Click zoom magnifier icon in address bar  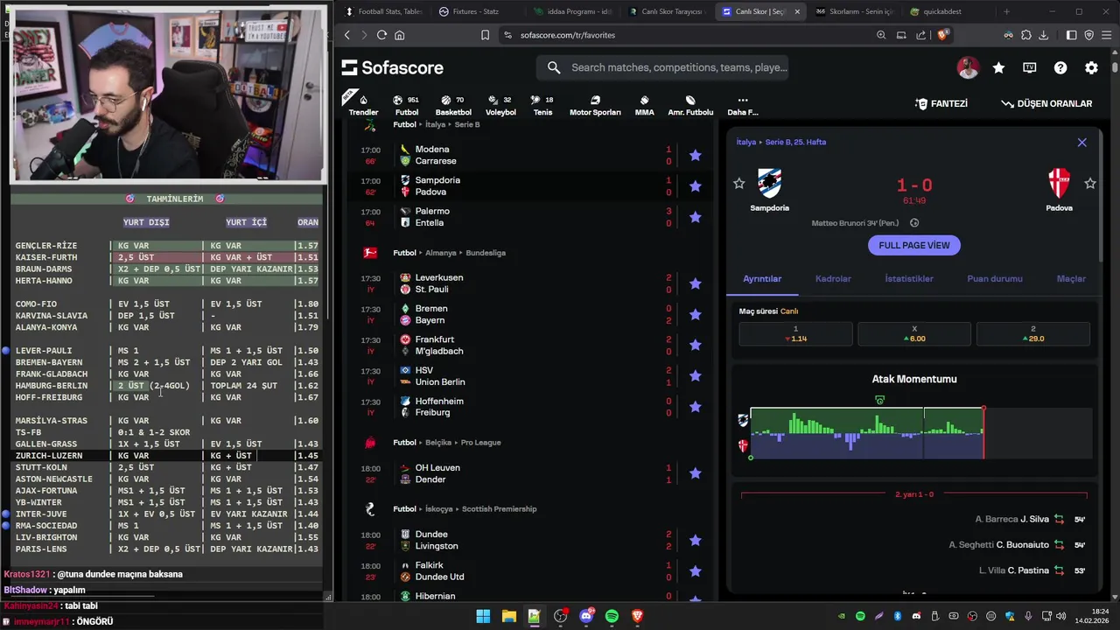tap(881, 35)
